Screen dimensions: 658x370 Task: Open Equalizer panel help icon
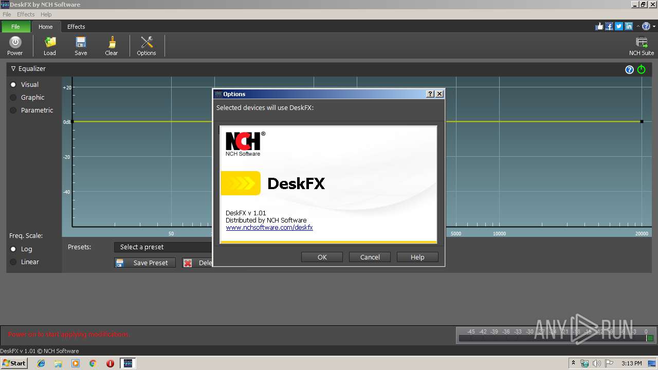(x=629, y=69)
